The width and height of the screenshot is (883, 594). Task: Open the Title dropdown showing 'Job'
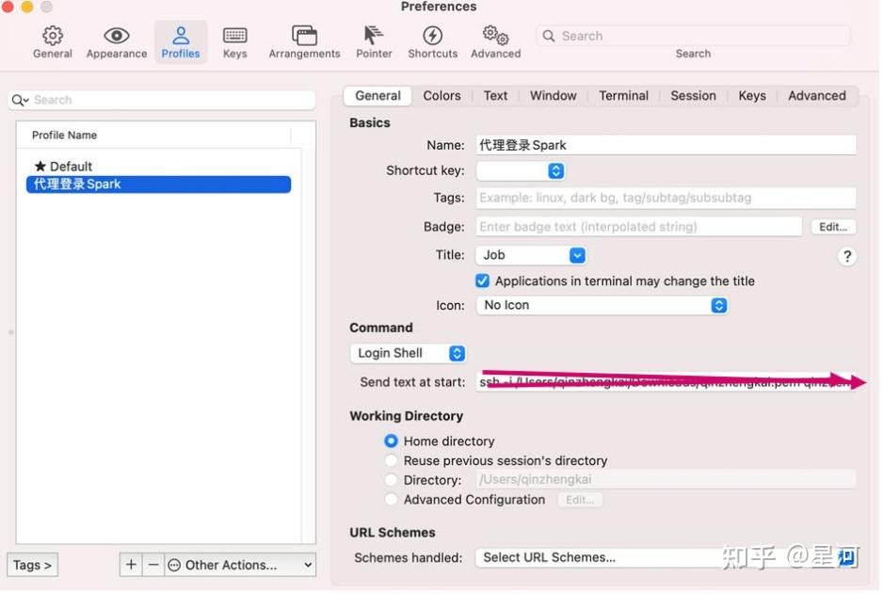point(531,255)
